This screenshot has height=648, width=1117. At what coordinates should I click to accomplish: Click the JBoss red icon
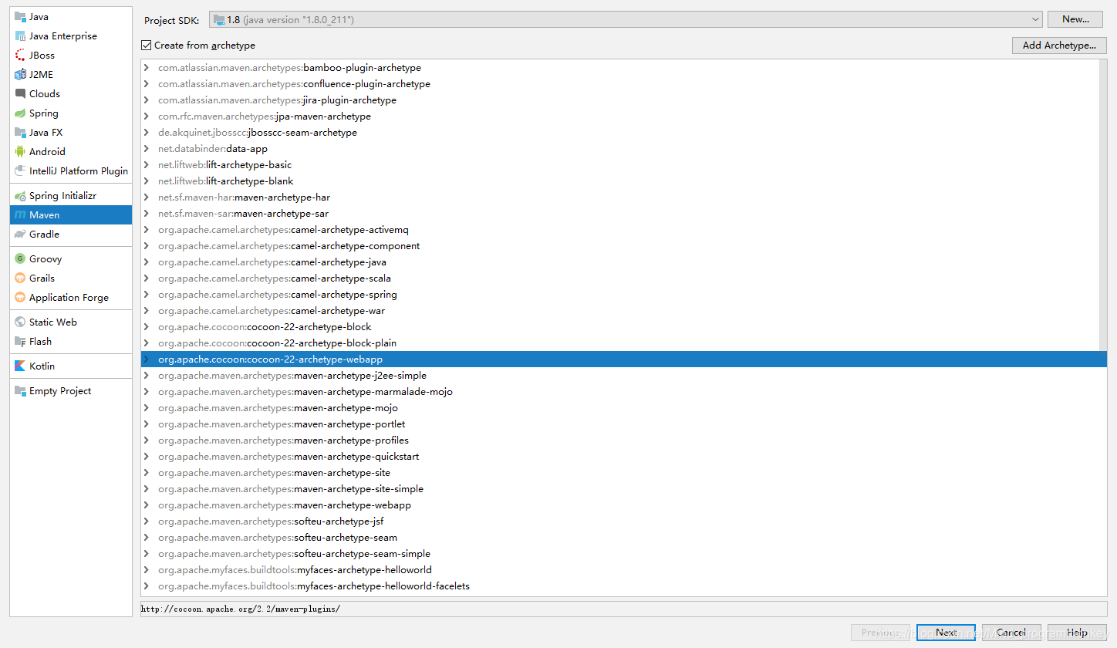(20, 55)
